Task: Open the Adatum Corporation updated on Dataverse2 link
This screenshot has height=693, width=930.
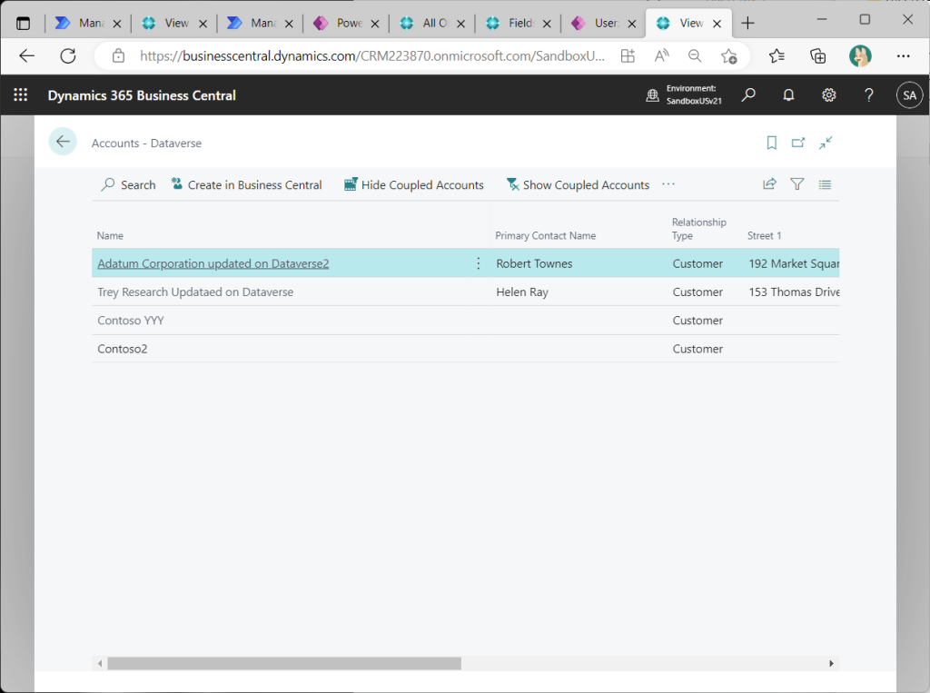Action: point(213,263)
